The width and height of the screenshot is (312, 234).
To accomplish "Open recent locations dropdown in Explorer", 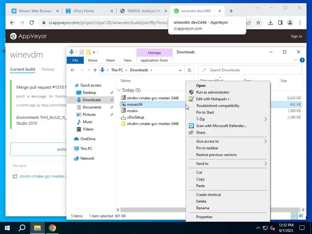I will [x=89, y=70].
